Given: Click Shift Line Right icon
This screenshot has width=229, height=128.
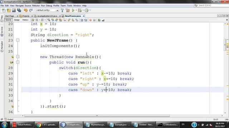Looking at the screenshot, I should pyautogui.click(x=86, y=20).
